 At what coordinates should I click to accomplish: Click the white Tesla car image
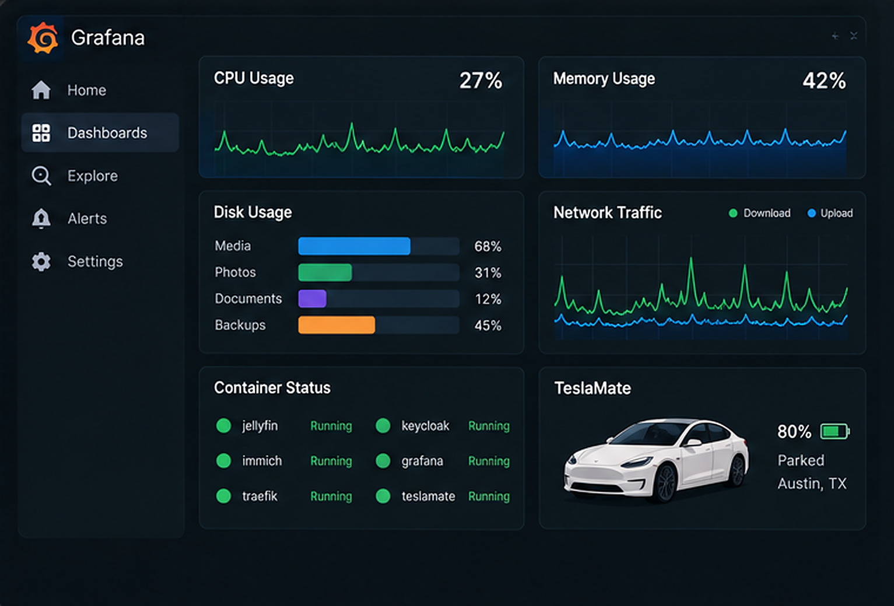656,460
